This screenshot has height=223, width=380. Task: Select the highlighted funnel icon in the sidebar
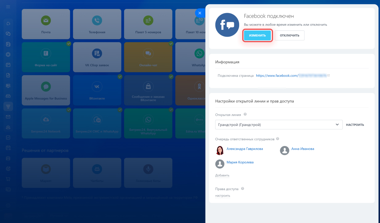(8, 106)
